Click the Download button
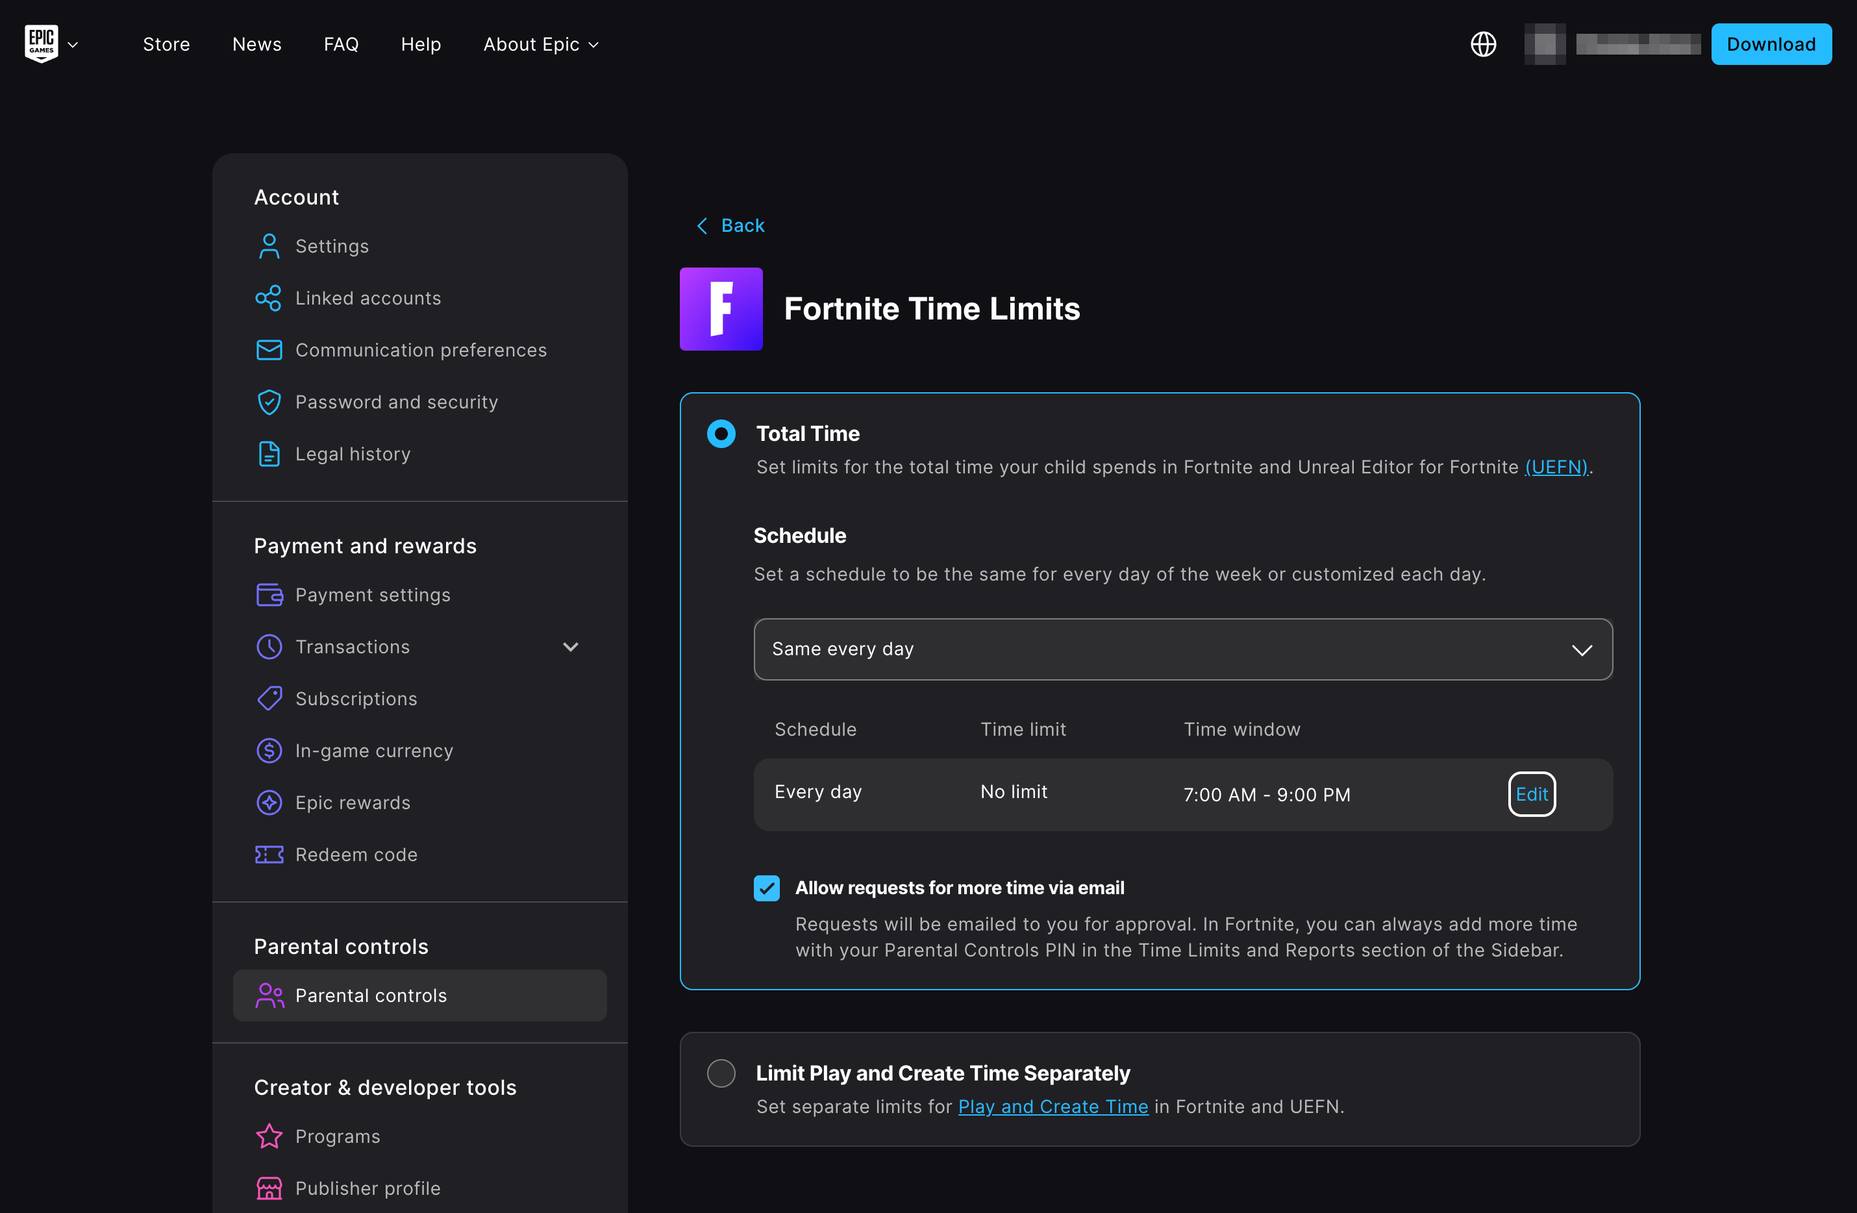 click(x=1771, y=45)
